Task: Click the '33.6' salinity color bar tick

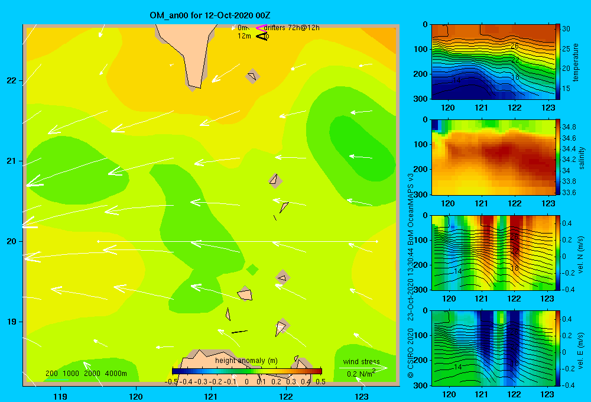Action: [569, 192]
